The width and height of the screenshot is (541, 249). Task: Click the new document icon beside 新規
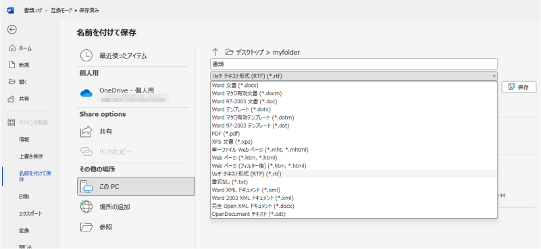(12, 65)
